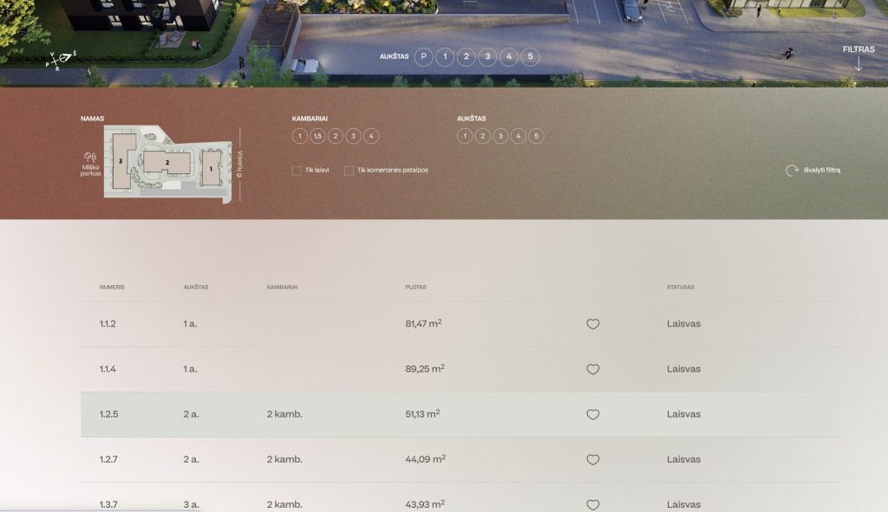Save apartment 1.2.7 using heart icon
This screenshot has width=888, height=512.
(593, 460)
